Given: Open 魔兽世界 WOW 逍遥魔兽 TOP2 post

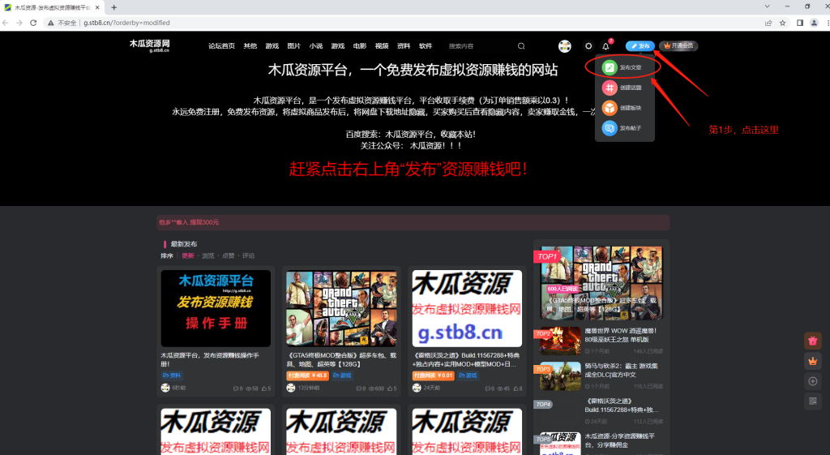Looking at the screenshot, I should [x=620, y=335].
